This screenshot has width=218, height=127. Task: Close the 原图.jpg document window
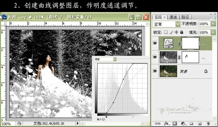(146, 17)
